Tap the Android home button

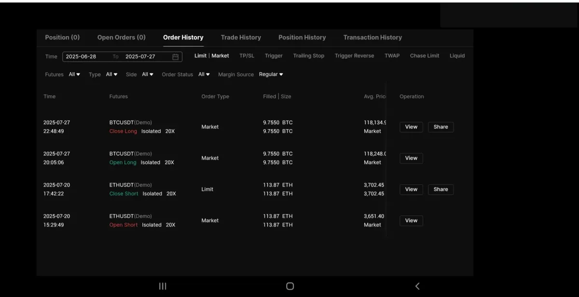point(290,286)
